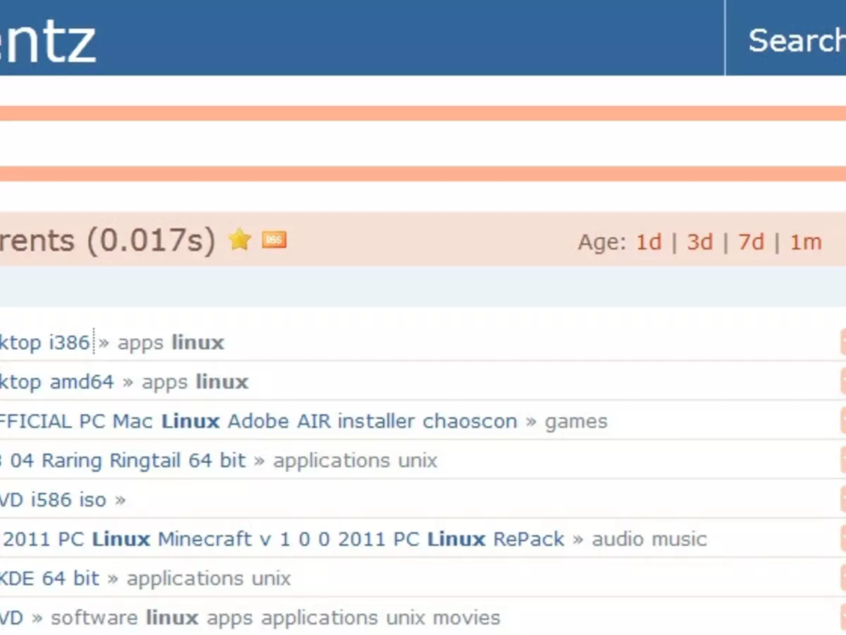Image resolution: width=846 pixels, height=635 pixels.
Task: Click the lower orange banner bar
Action: pyautogui.click(x=423, y=174)
